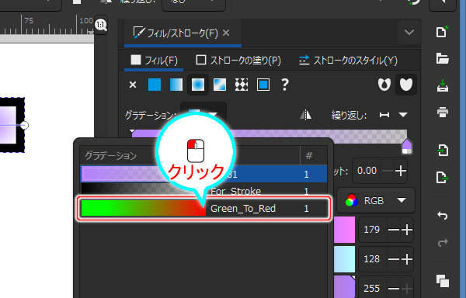The height and width of the screenshot is (298, 466).
Task: Select nonzero fill rule heart icon
Action: (406, 85)
